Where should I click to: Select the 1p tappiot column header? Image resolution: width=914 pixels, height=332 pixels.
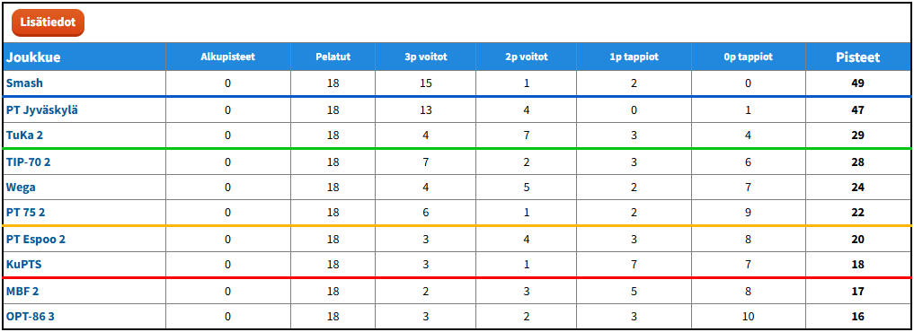coord(634,57)
